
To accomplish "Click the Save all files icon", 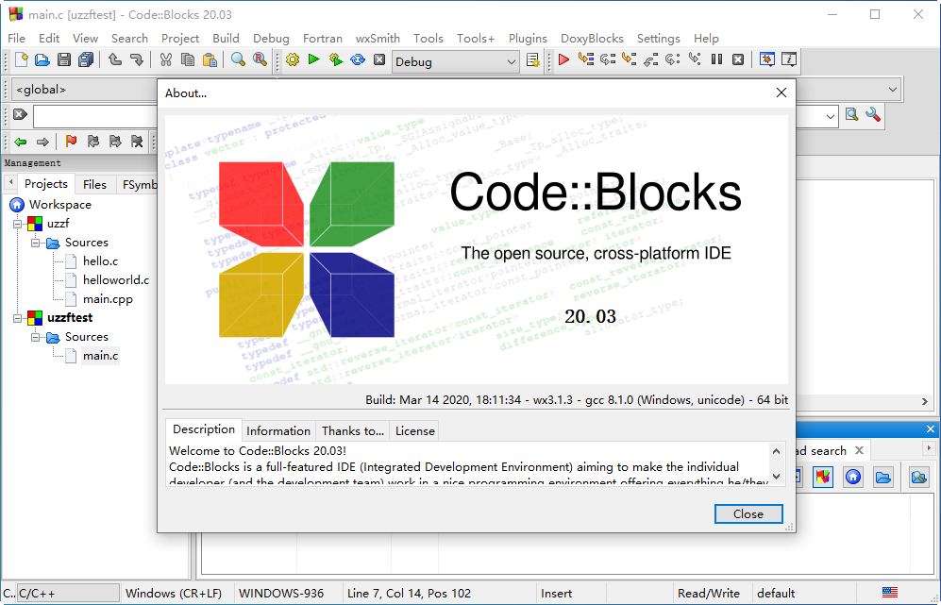I will 86,59.
